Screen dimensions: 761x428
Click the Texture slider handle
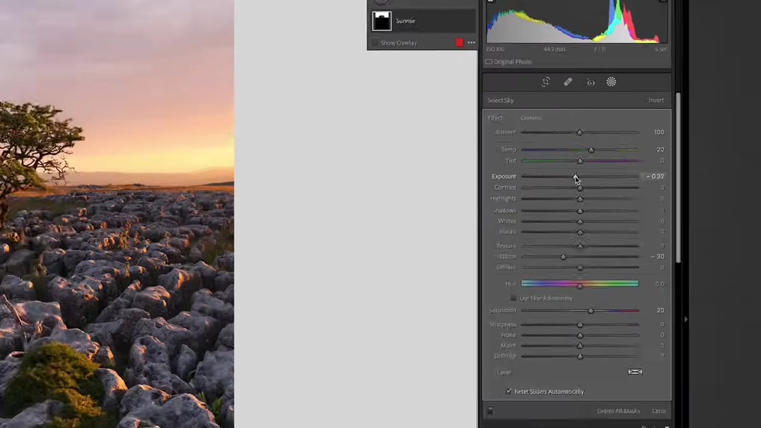(580, 246)
